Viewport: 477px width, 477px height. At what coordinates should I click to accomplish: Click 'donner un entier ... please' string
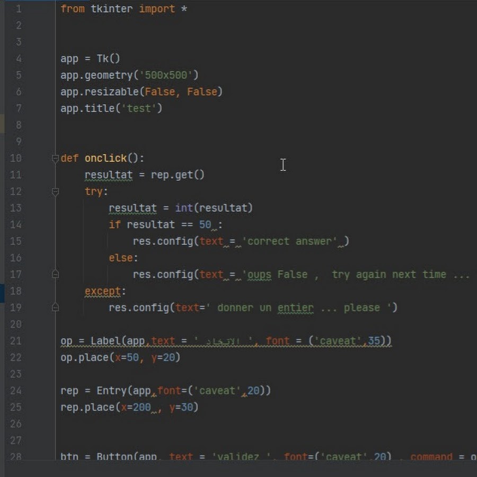298,308
